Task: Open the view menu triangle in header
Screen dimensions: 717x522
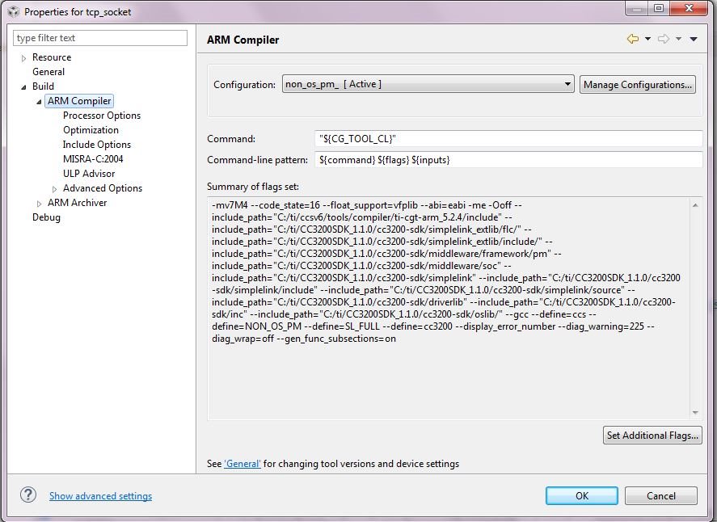Action: [694, 39]
